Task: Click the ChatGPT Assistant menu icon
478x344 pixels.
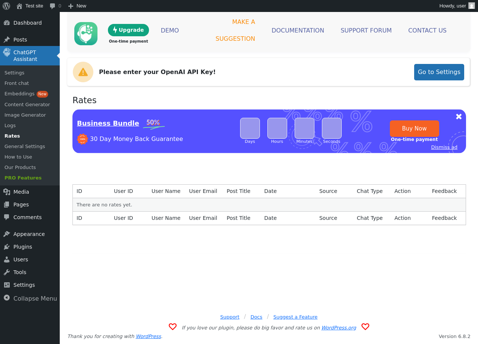Action: (x=7, y=53)
